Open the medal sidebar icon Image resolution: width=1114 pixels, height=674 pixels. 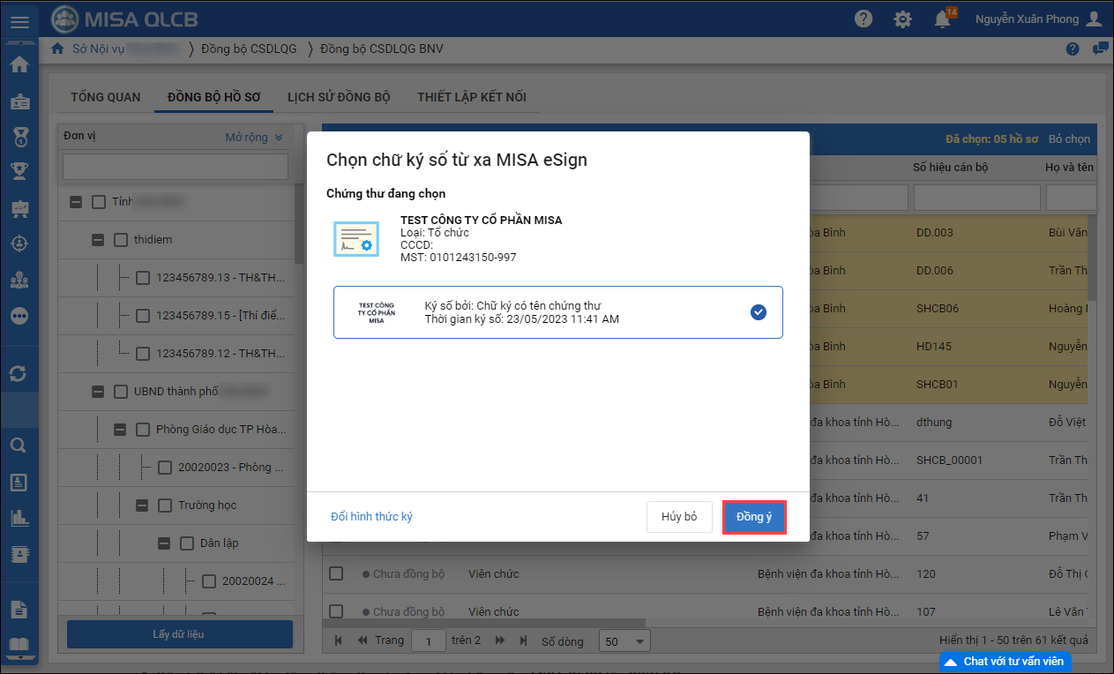tap(19, 137)
